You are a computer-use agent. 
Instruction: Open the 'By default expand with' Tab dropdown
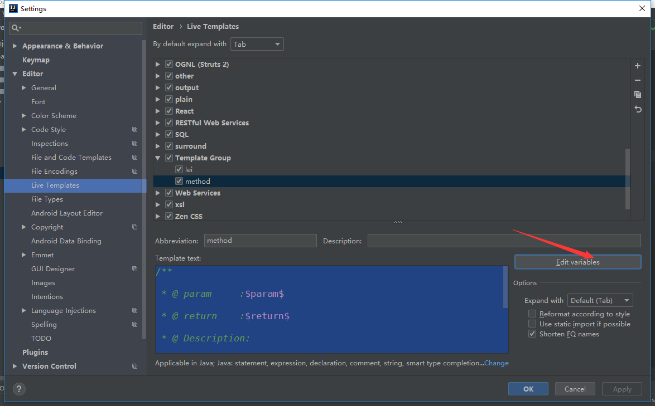(257, 44)
